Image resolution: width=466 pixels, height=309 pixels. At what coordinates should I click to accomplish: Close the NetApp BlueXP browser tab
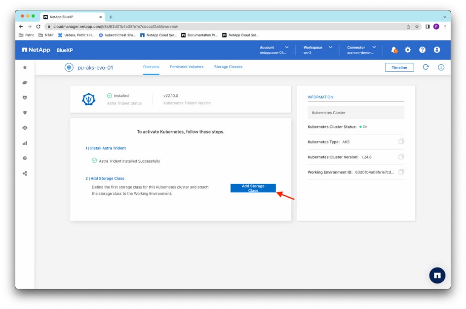pos(100,17)
